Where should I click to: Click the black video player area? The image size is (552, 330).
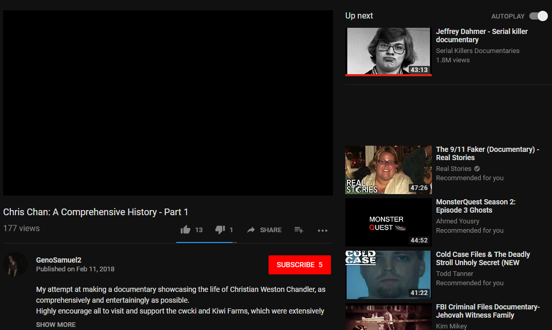click(168, 103)
